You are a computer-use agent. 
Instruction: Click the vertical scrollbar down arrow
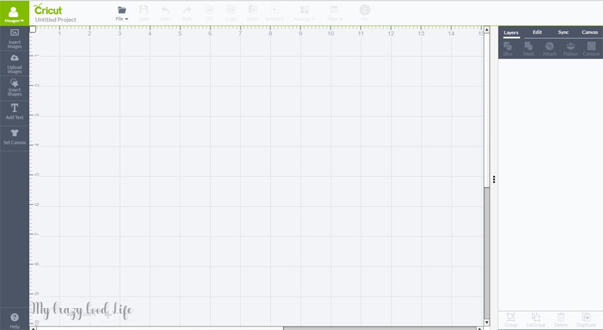click(487, 322)
